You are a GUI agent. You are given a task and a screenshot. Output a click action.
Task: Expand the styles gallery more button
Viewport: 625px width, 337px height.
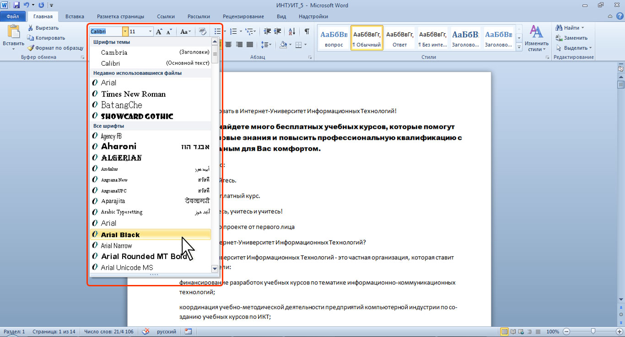point(519,47)
